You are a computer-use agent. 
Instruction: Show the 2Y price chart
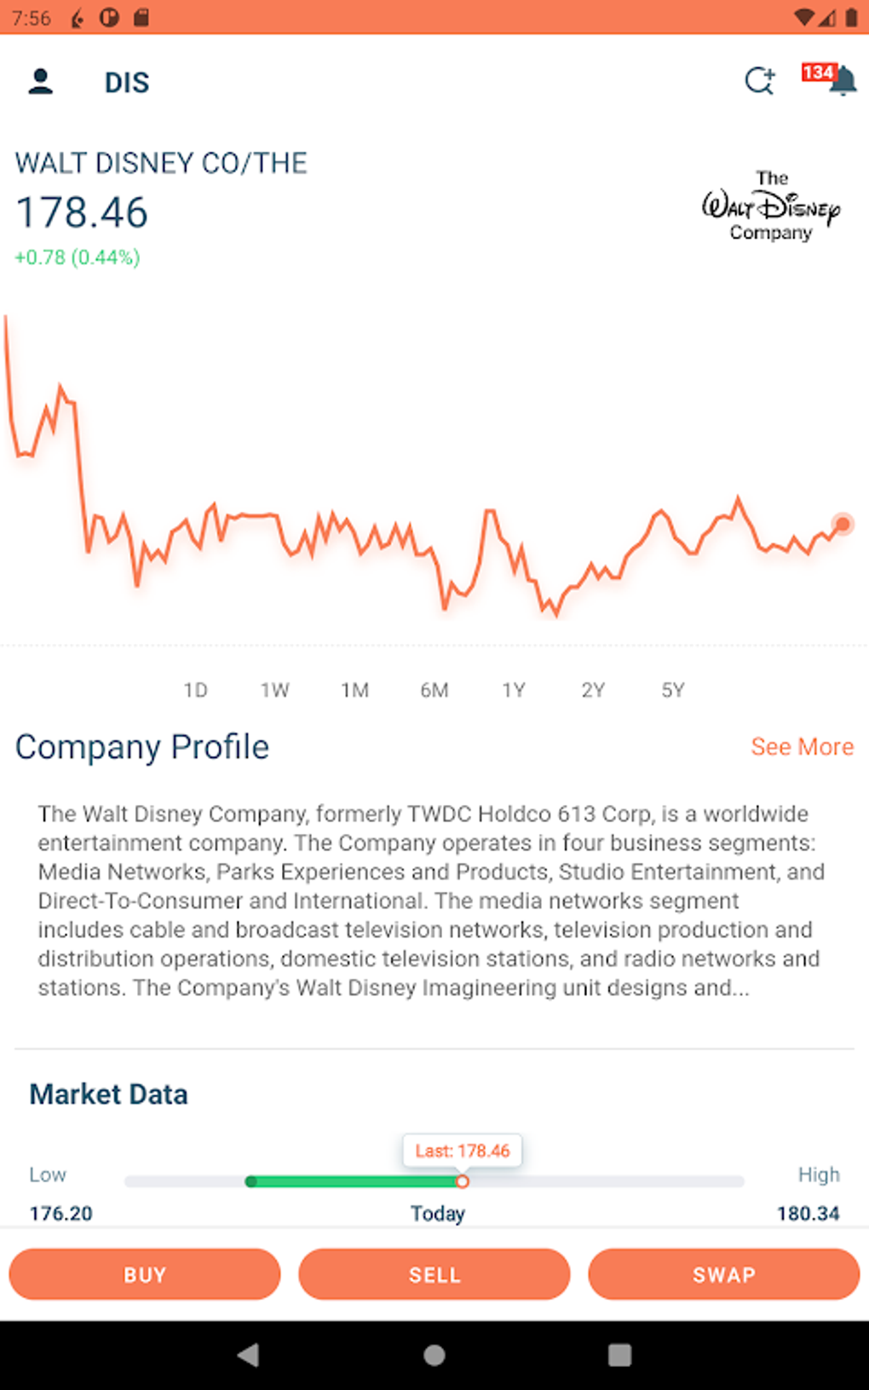point(593,690)
